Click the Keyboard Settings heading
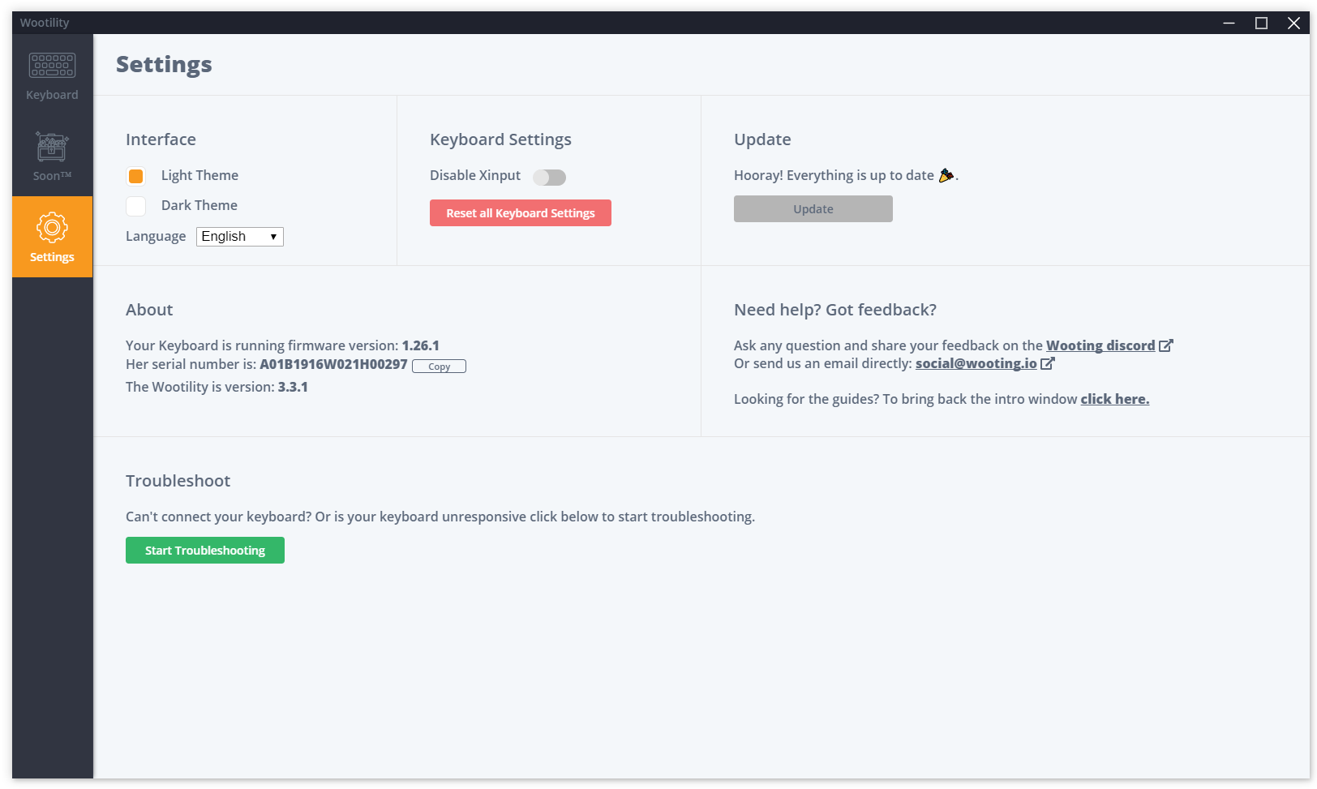Screen dimensions: 1317x789 [500, 139]
